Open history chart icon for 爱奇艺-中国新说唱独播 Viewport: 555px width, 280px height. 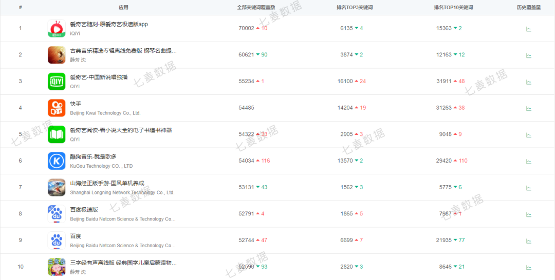click(528, 82)
